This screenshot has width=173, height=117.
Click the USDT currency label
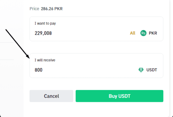tap(152, 70)
